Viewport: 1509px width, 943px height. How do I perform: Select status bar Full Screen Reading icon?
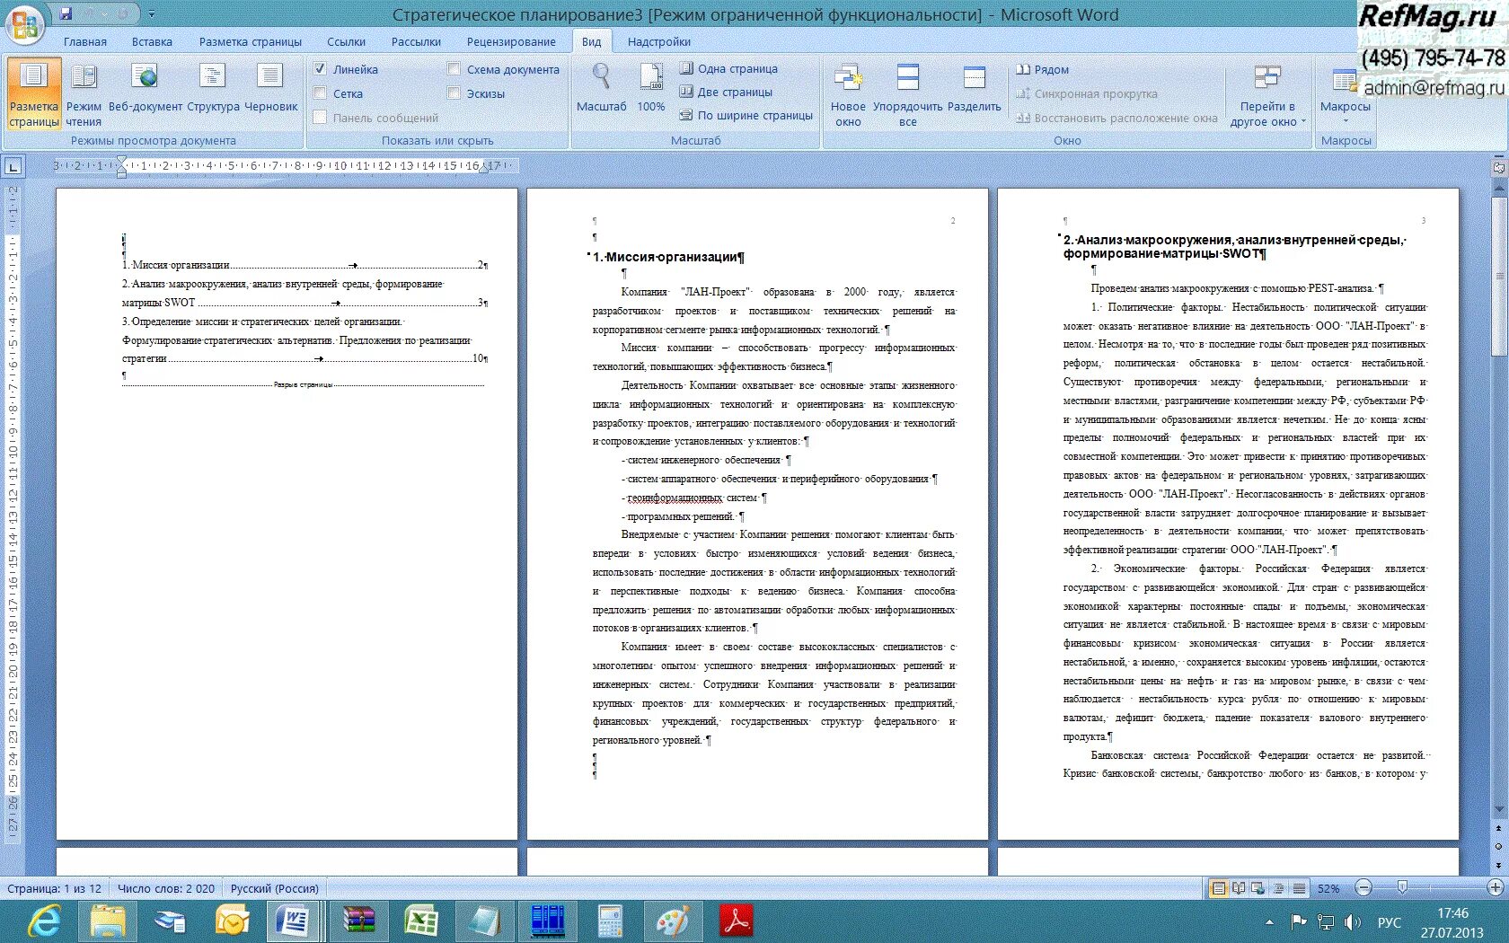tap(1239, 888)
